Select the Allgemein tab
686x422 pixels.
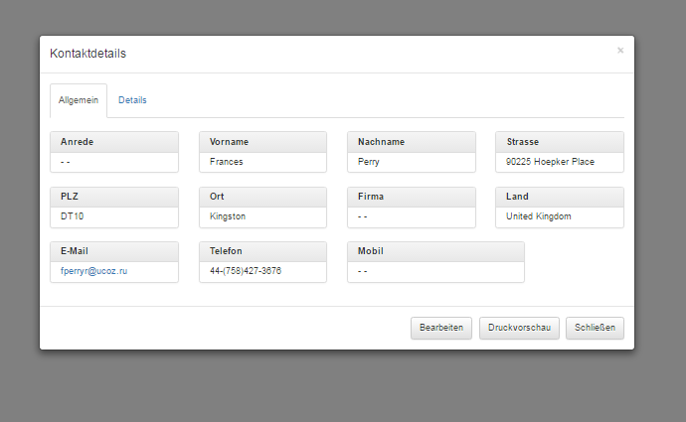click(79, 101)
